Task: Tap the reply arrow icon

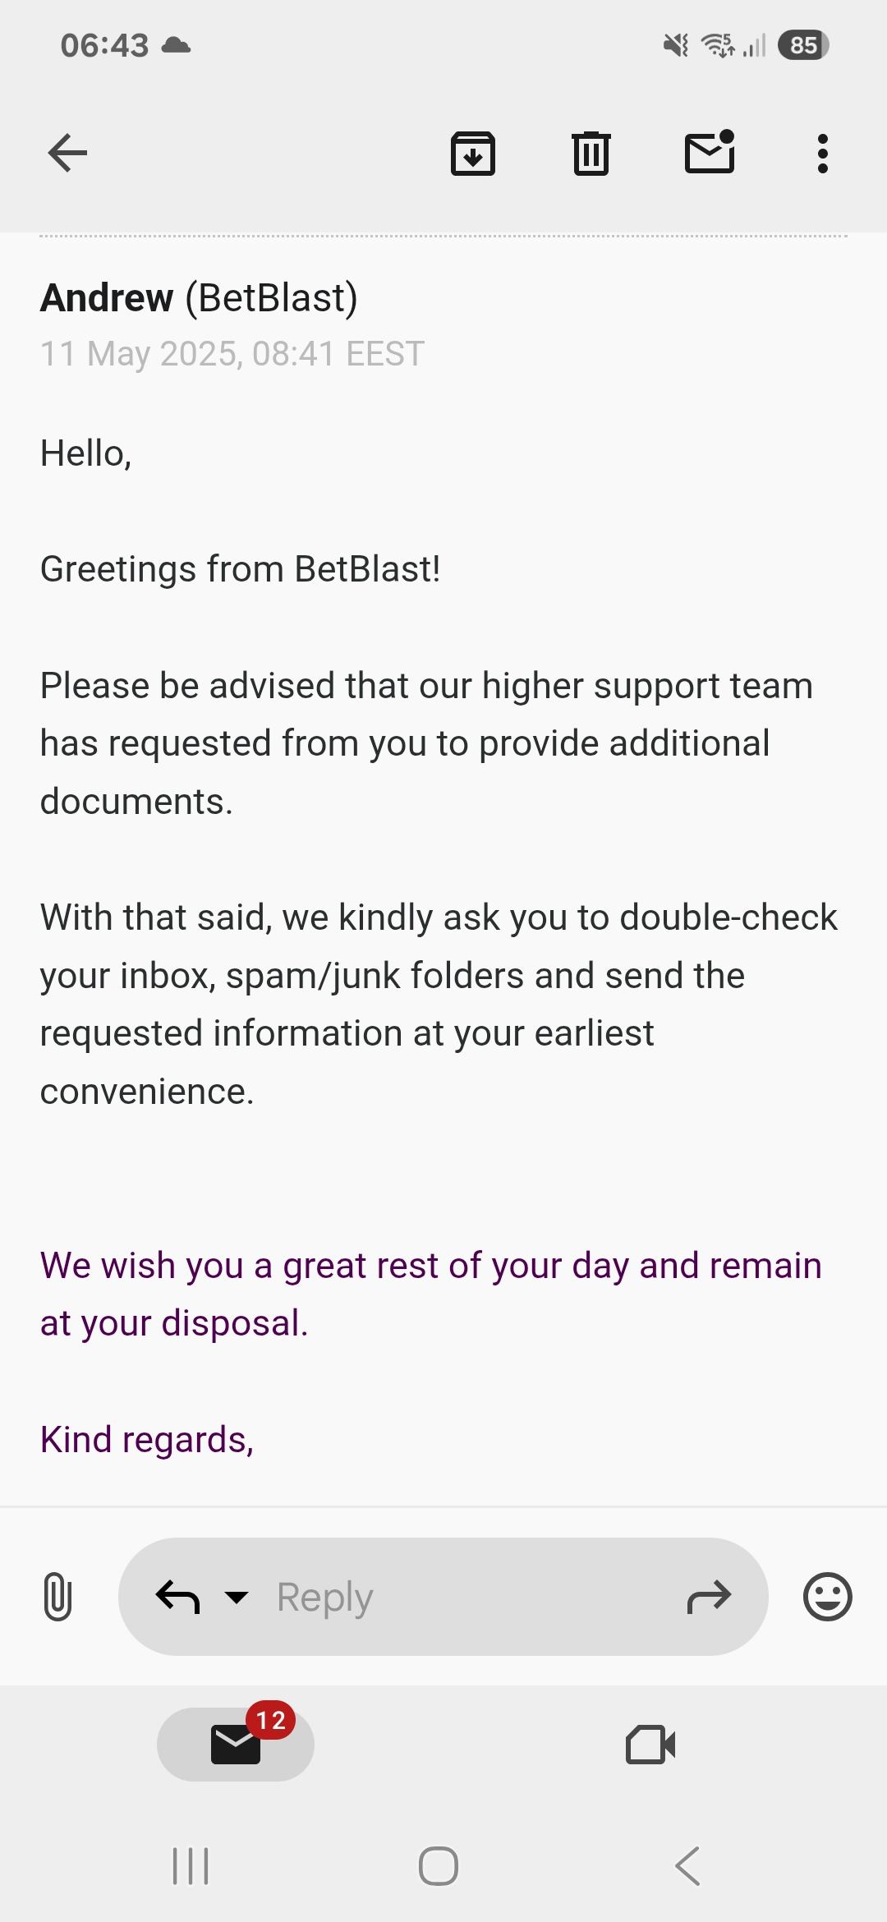Action: (177, 1597)
